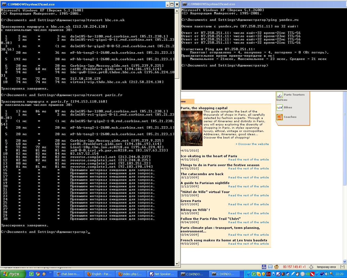This screenshot has height=278, width=347.
Task: Click the virtual-vip.thdo.bbc.co.uk hop line
Action: 82,82
